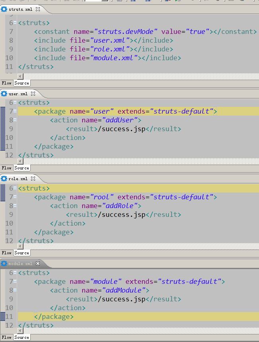Click the action name="addUser" line
259x342 pixels.
(96, 120)
